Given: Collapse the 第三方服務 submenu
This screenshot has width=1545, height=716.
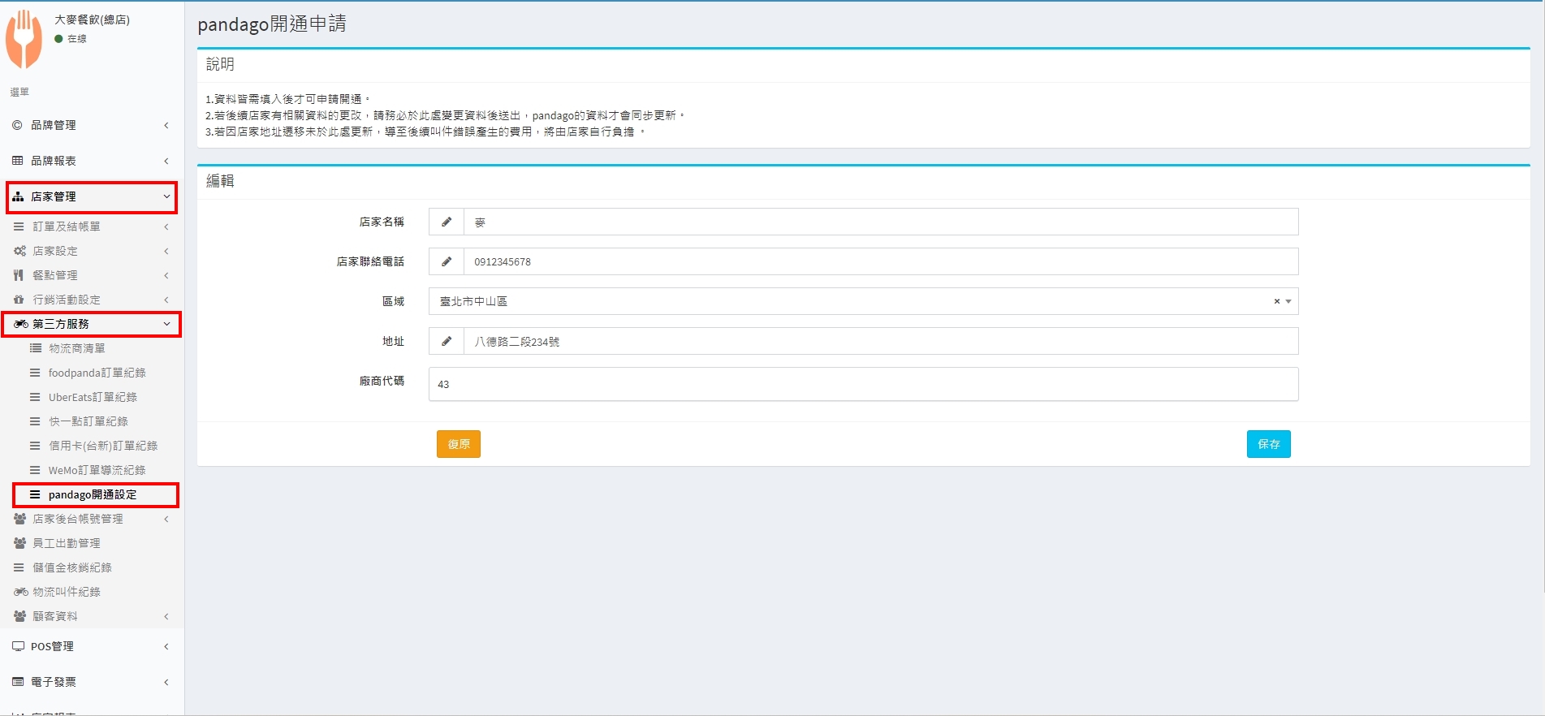Looking at the screenshot, I should [91, 324].
